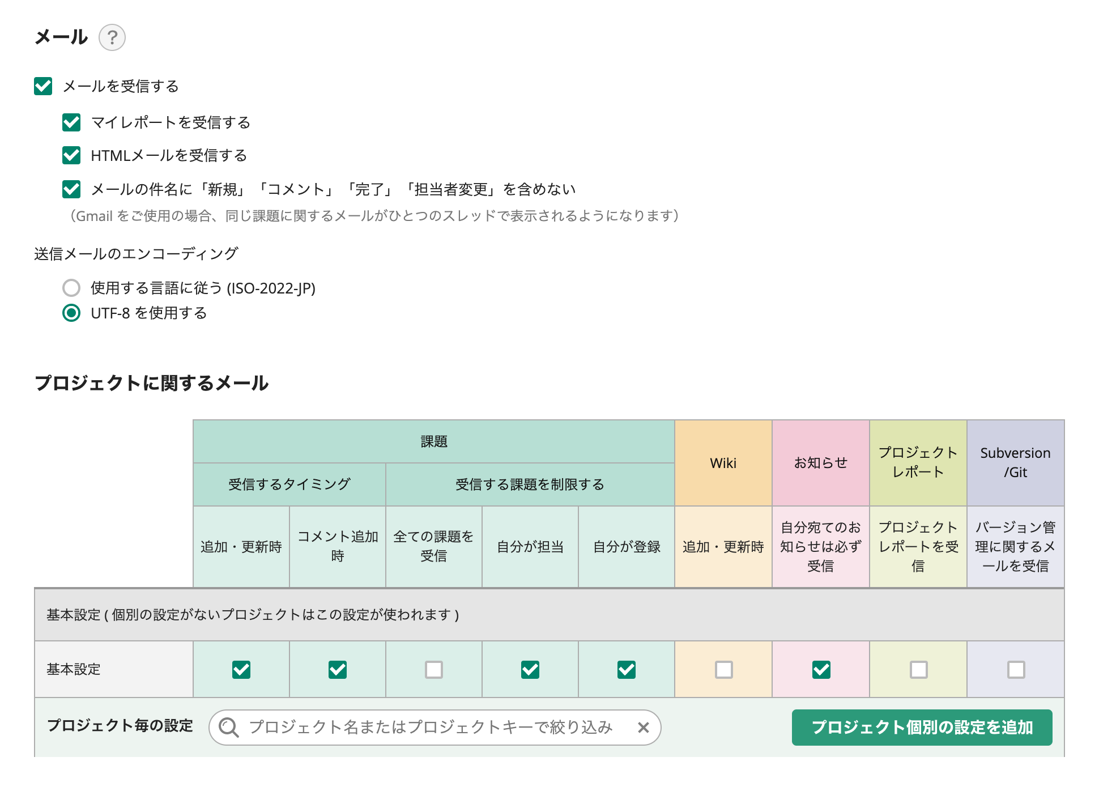Click the Subversion /Git column header
The height and width of the screenshot is (791, 1099).
[x=1016, y=463]
